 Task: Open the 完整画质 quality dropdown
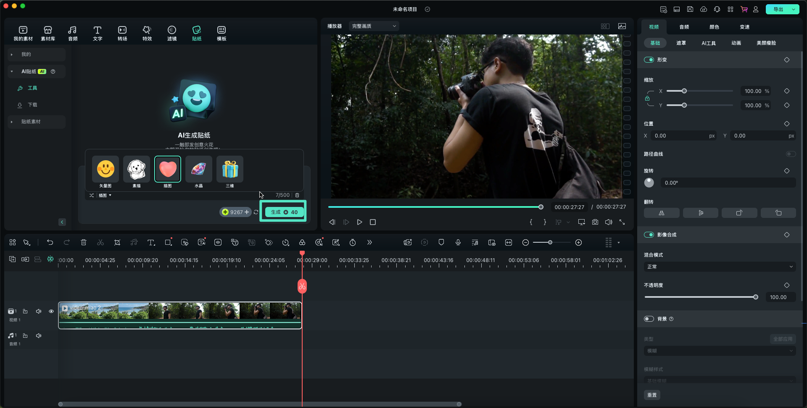[x=374, y=26]
